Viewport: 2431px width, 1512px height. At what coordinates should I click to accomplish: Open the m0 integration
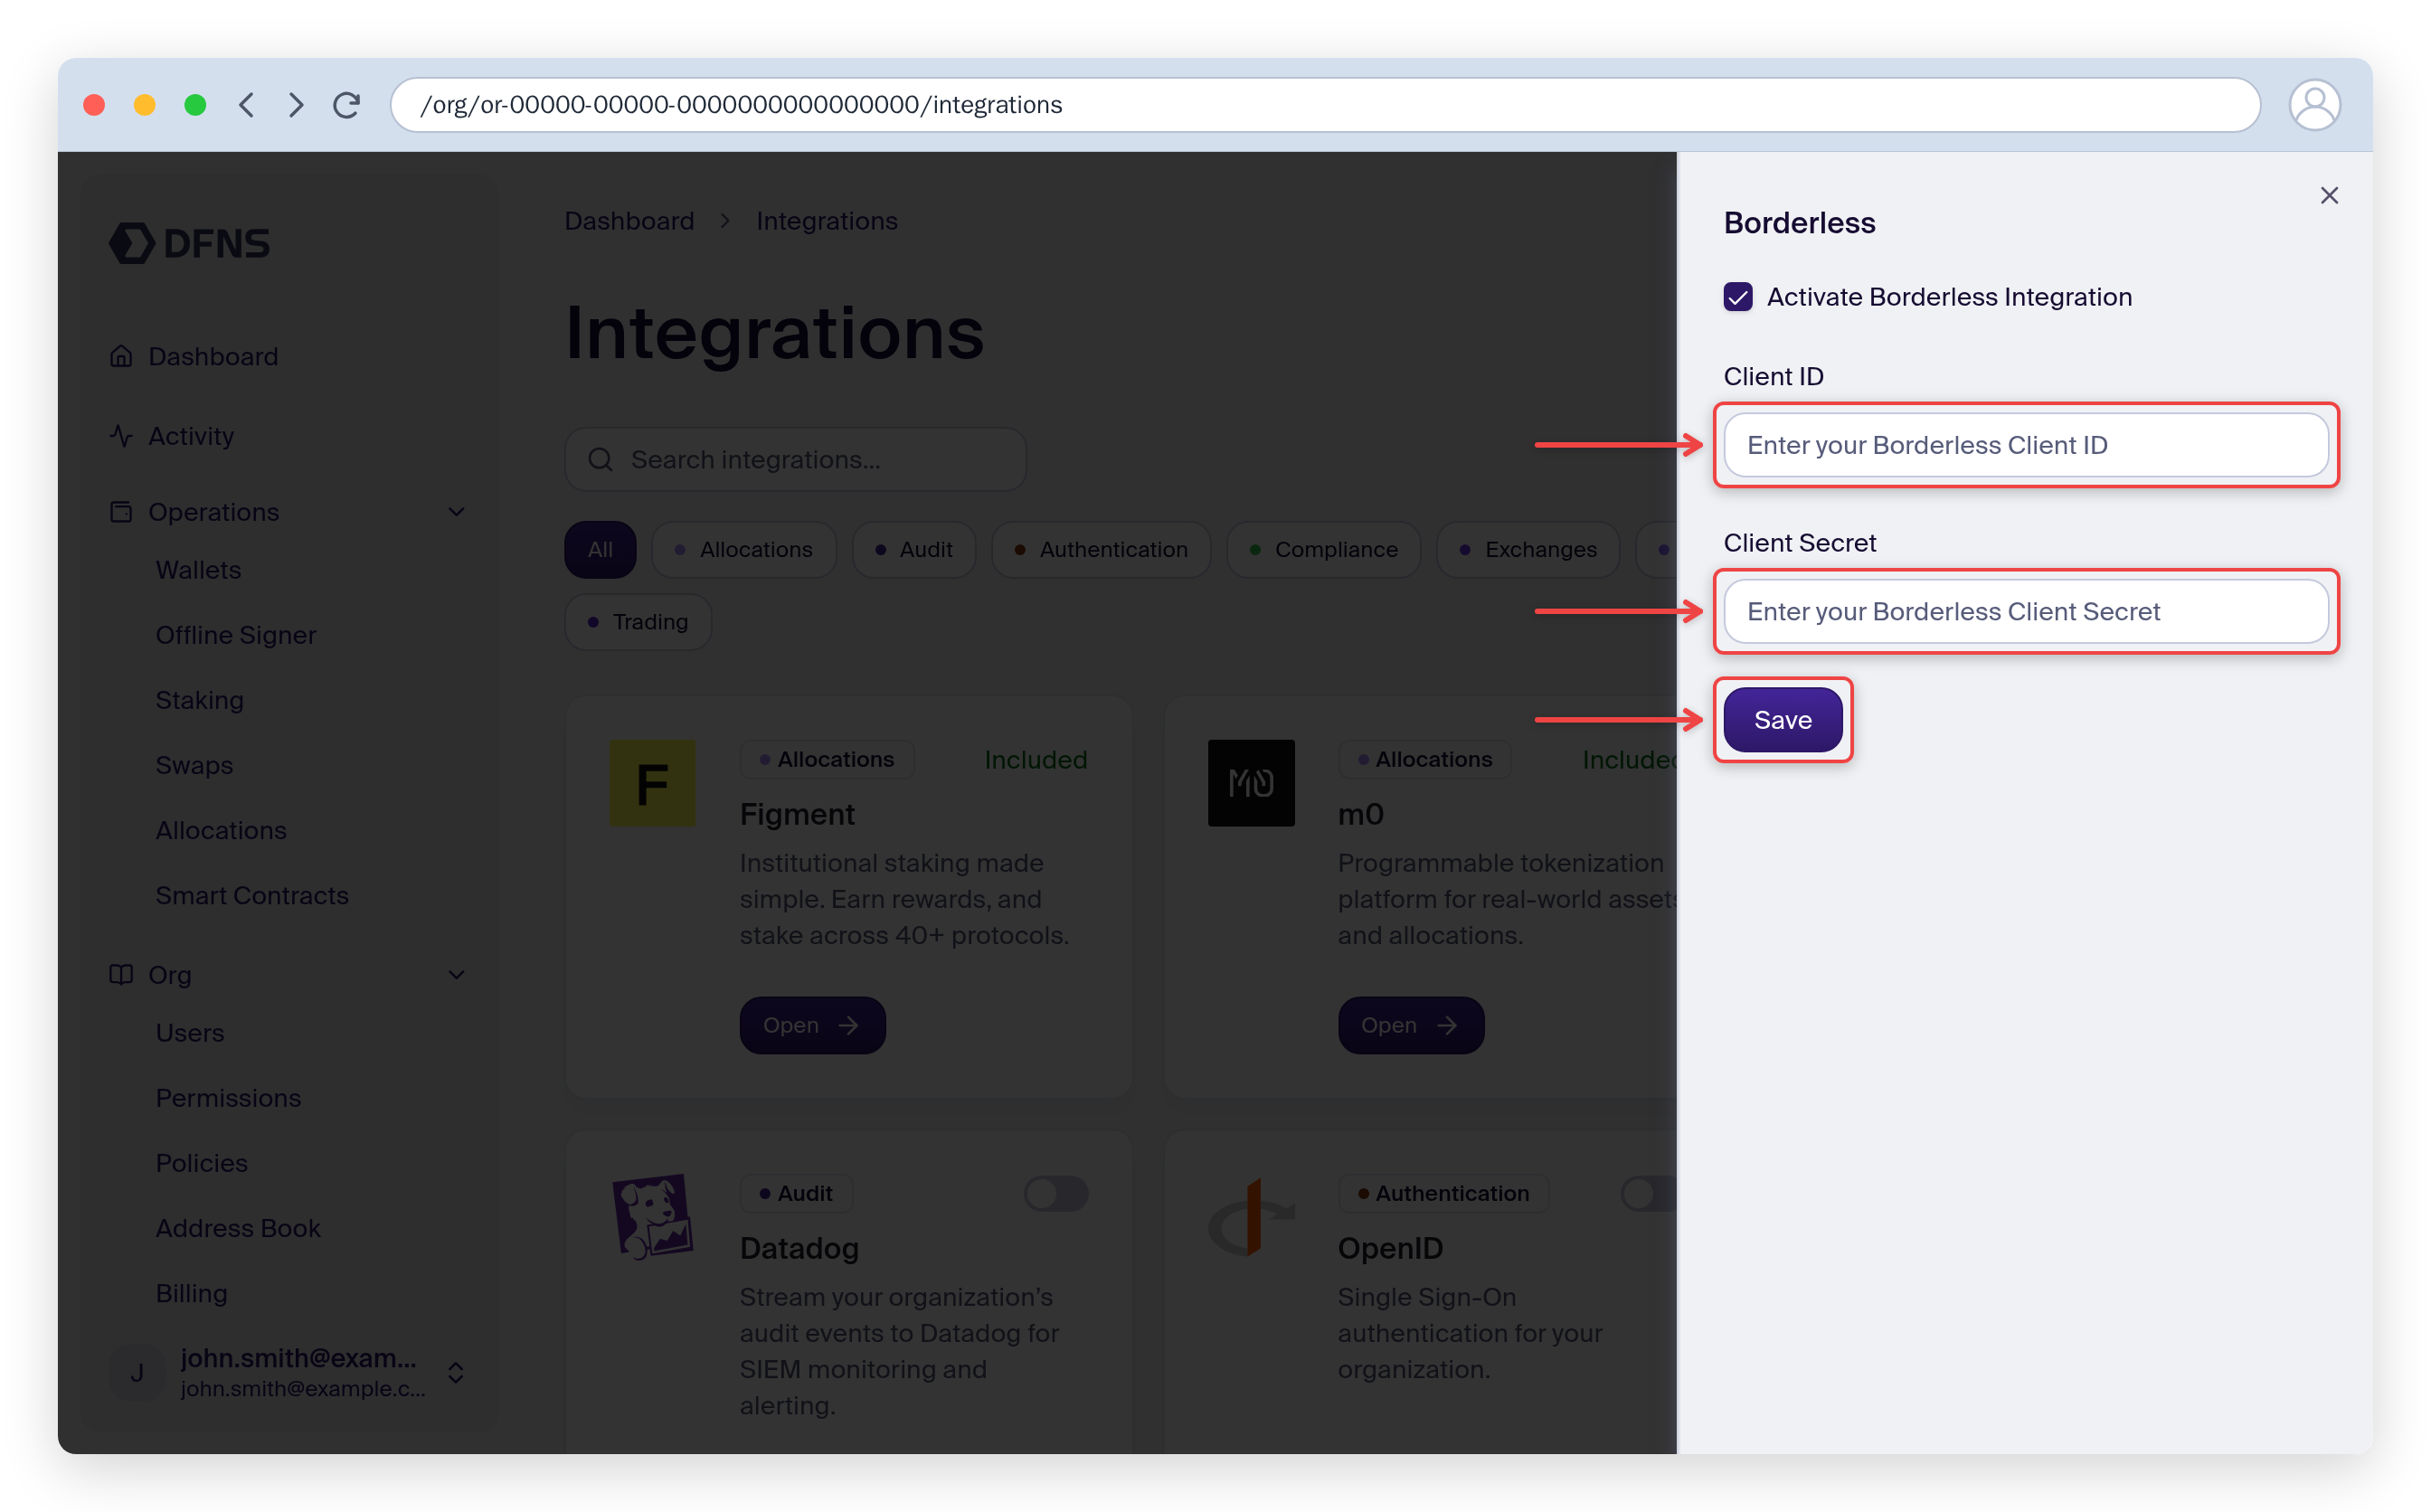coord(1410,1025)
